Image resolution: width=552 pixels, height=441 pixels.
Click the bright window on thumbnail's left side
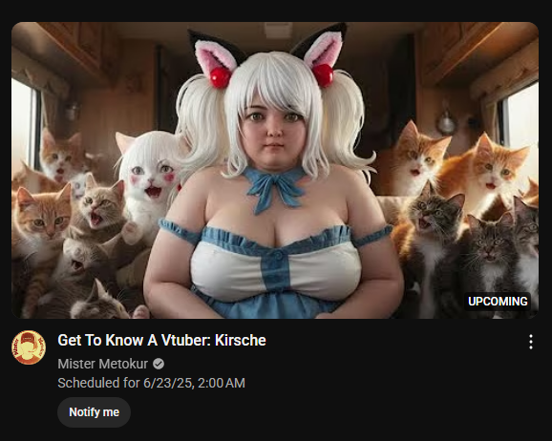point(24,123)
